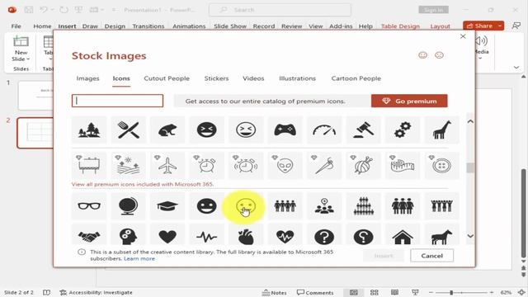Select the premium airplane icon

(x=167, y=165)
